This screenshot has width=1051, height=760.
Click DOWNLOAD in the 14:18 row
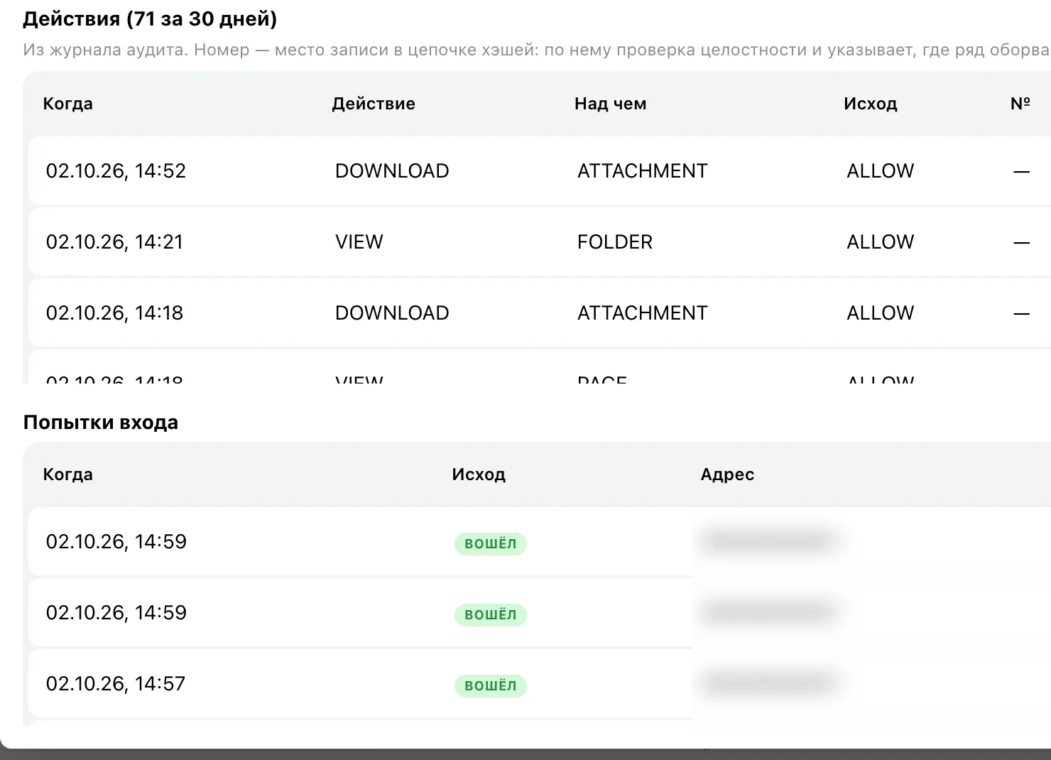tap(392, 313)
